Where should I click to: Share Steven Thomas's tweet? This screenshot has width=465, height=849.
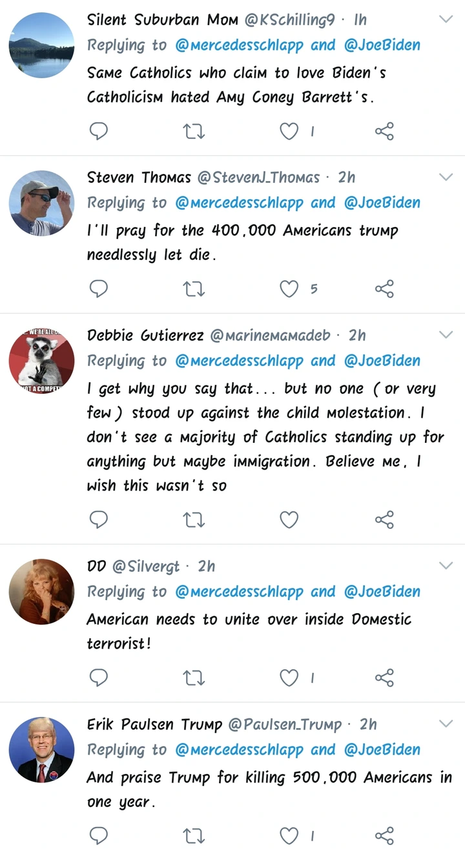[x=384, y=288]
